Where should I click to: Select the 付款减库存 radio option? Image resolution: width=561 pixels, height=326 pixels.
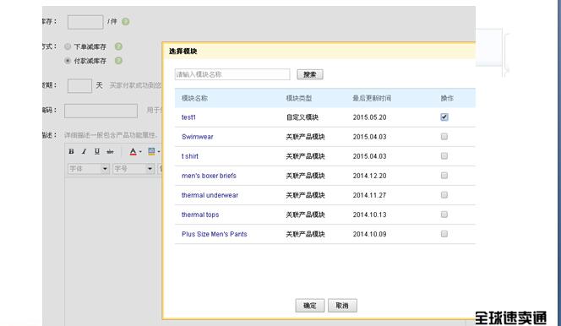[68, 61]
